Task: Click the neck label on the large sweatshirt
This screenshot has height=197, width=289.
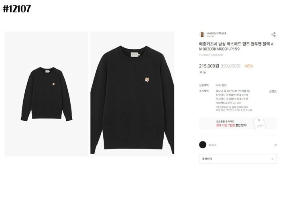Action: pos(135,55)
